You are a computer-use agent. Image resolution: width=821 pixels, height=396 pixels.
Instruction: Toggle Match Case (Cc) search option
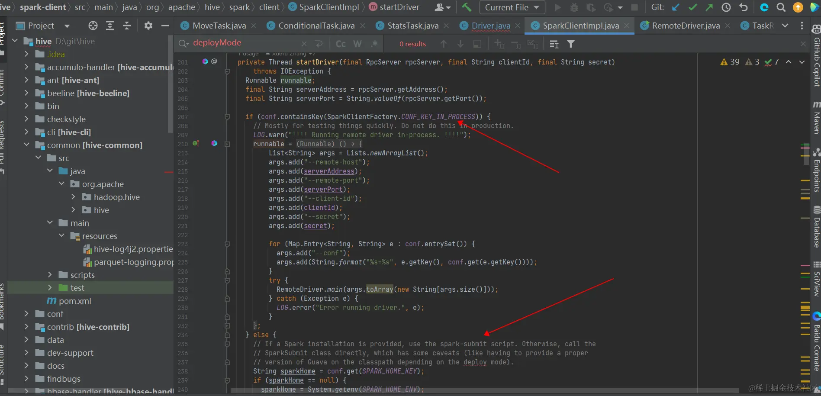coord(341,44)
